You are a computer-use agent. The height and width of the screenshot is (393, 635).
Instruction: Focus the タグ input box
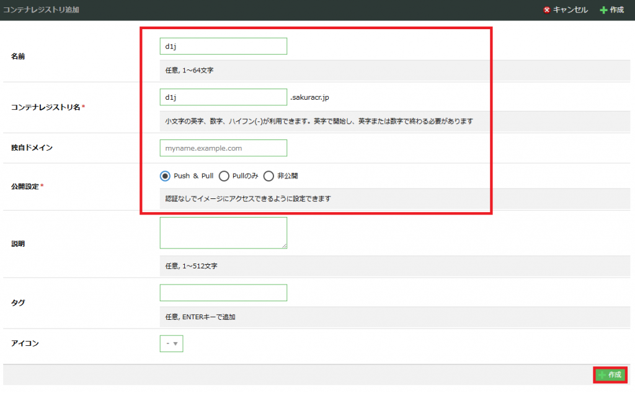pos(223,293)
